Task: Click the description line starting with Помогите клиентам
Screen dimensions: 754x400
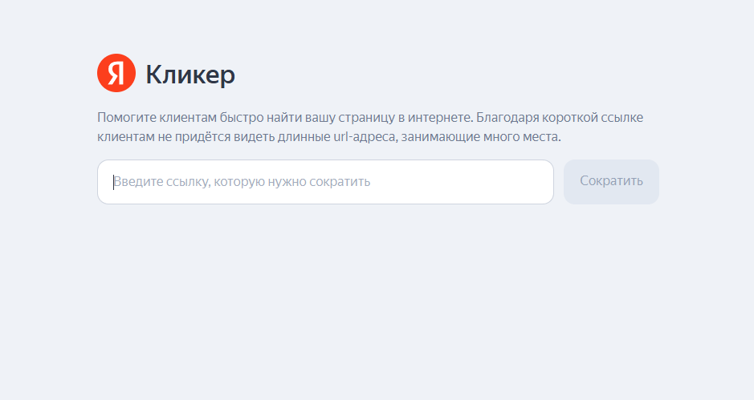Action: point(370,118)
